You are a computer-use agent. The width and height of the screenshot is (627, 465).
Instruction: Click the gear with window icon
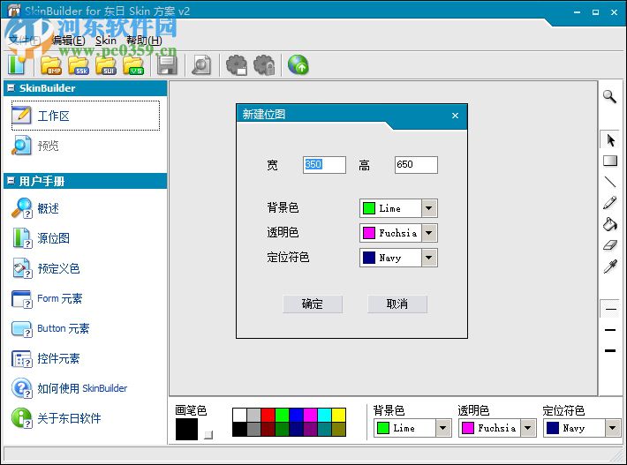237,65
